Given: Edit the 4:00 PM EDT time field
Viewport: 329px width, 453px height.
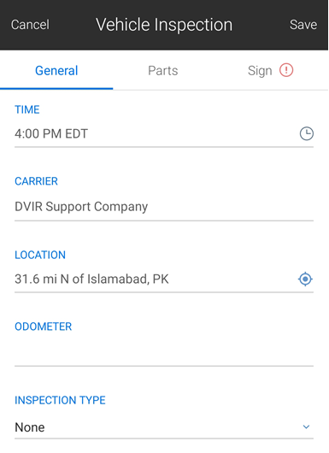Looking at the screenshot, I should (x=156, y=134).
